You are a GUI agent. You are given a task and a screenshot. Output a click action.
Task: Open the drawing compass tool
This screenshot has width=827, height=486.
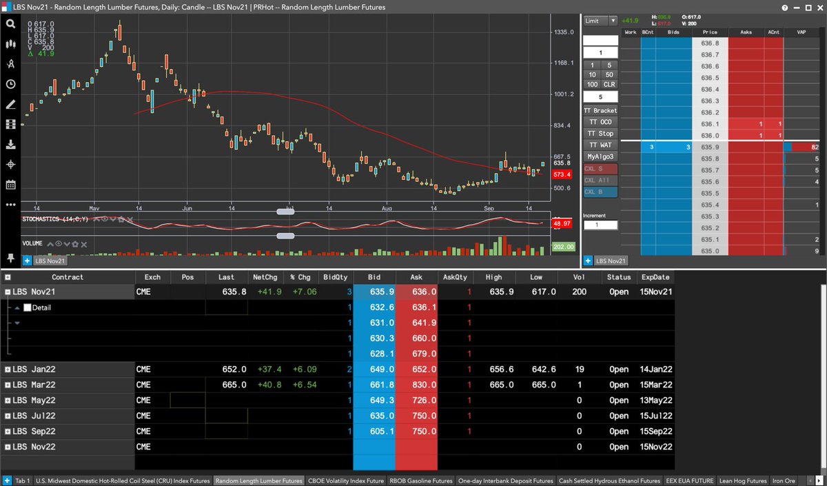tap(10, 63)
